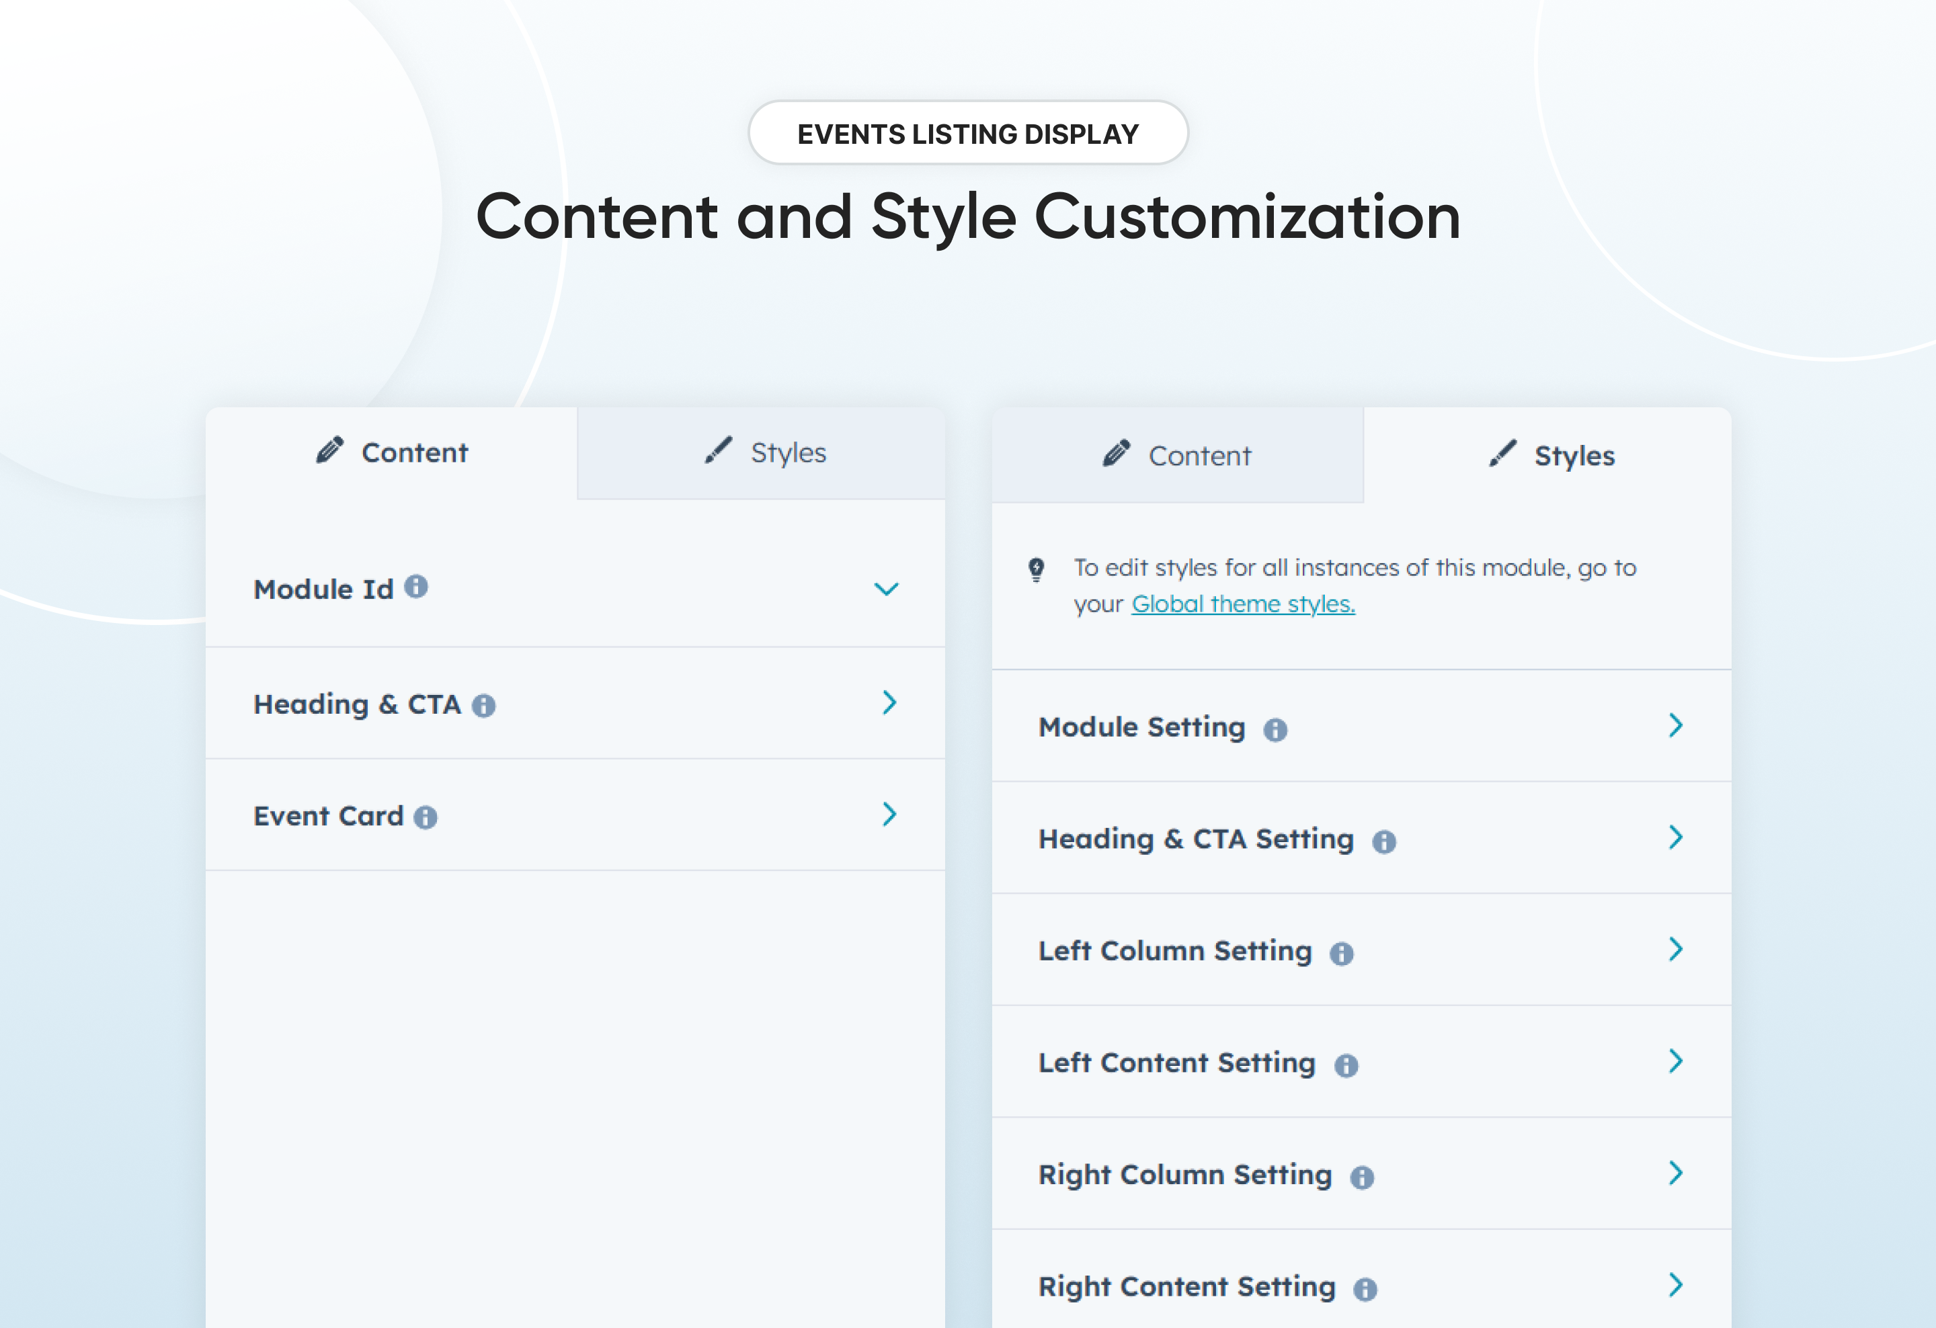Expand the Right Column Setting chevron
1936x1328 pixels.
1676,1172
